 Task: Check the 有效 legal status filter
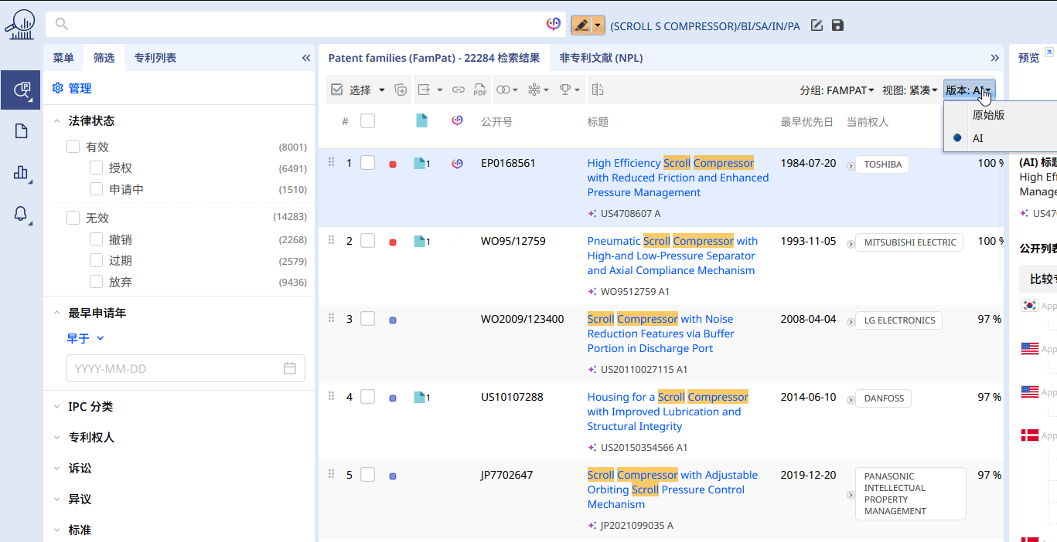coord(73,147)
